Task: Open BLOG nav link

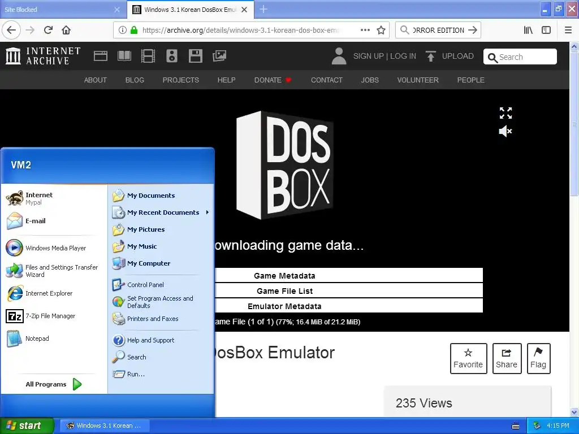Action: coord(135,80)
